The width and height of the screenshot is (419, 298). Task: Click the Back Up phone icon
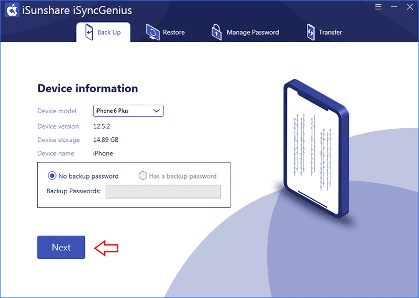pyautogui.click(x=89, y=32)
